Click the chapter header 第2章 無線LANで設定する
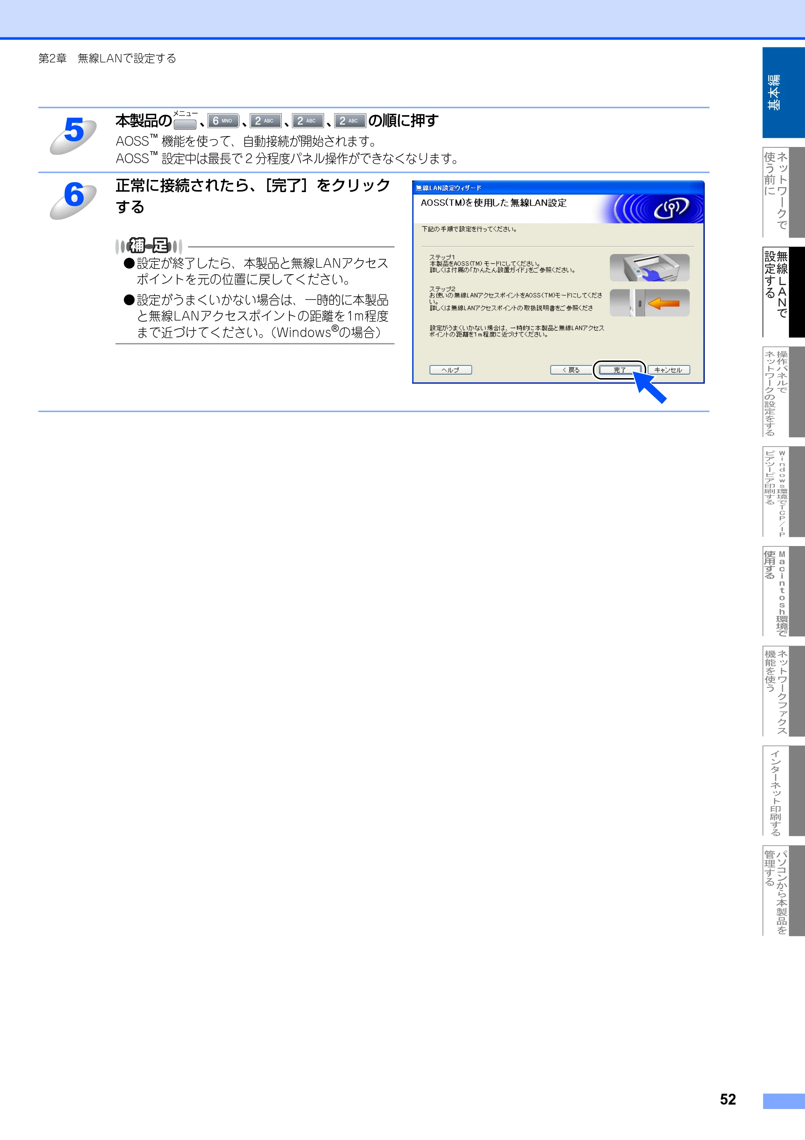Screen dimensions: 805x1140 (x=107, y=58)
